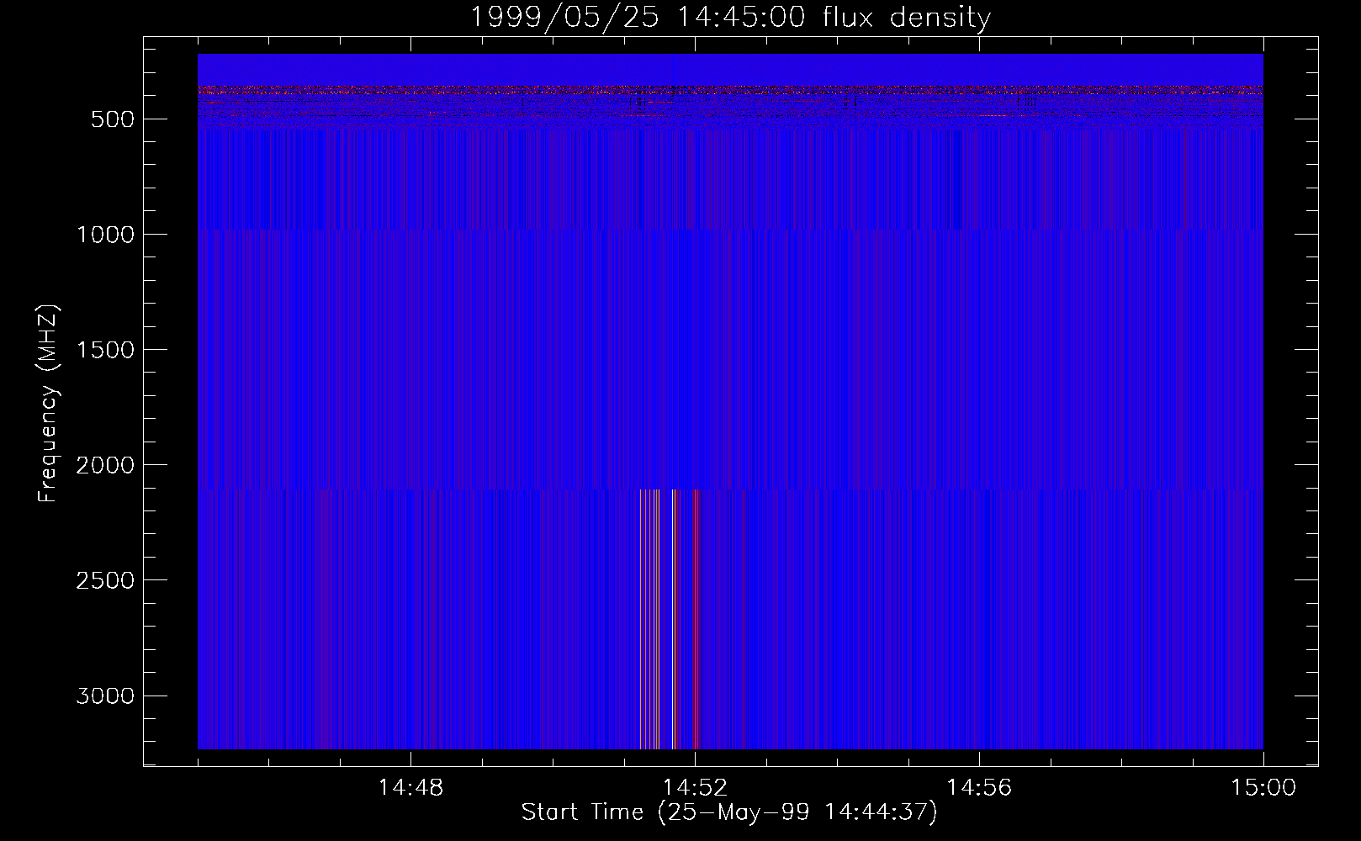
Task: Click the 1000 frequency tick label
Action: [x=105, y=235]
